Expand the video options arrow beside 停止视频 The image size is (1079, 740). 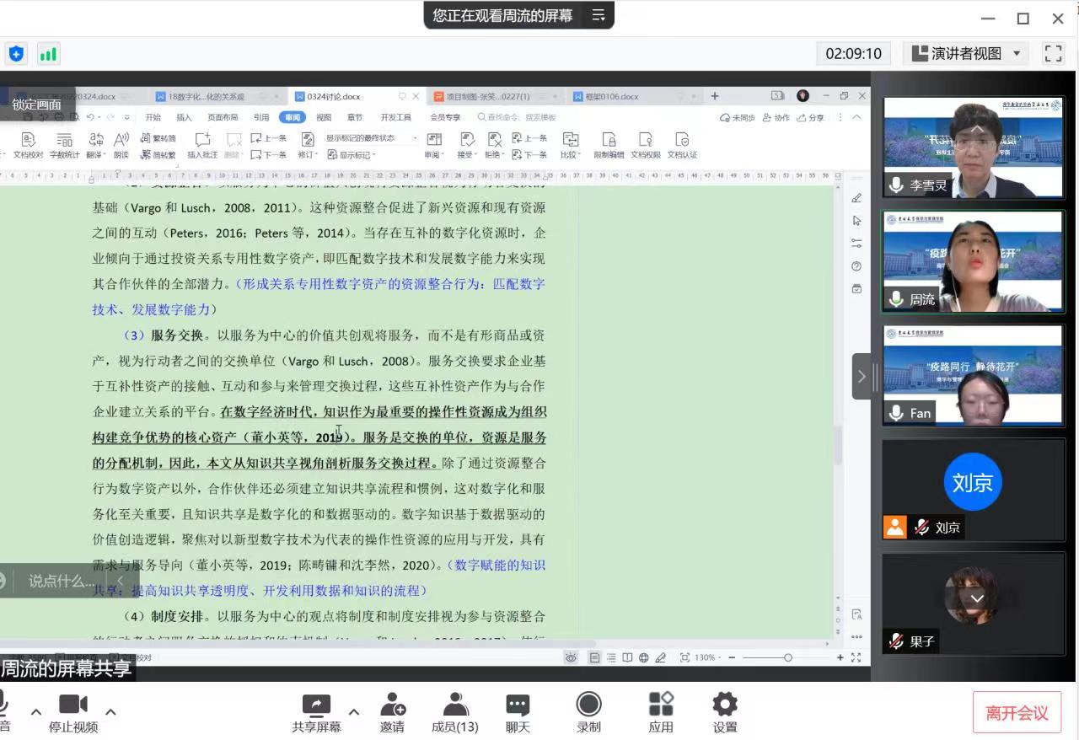[110, 711]
